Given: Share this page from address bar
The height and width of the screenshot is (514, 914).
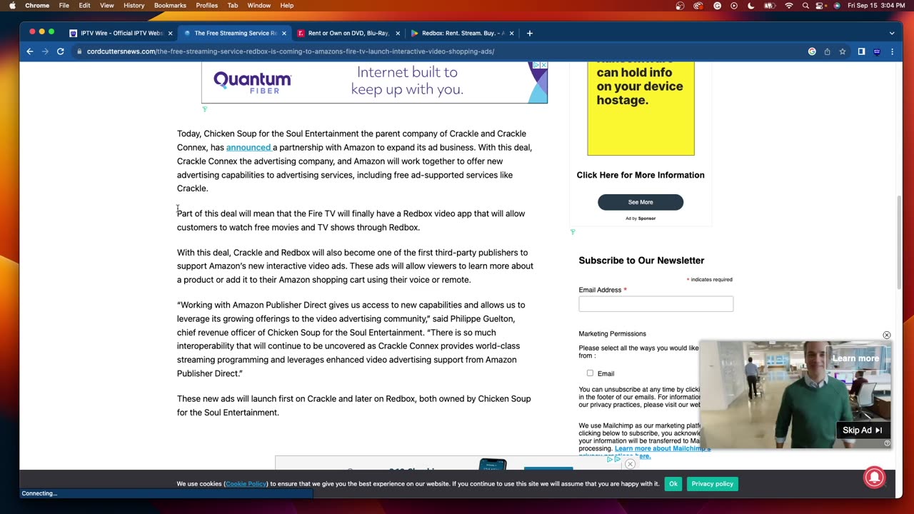Looking at the screenshot, I should (x=827, y=51).
